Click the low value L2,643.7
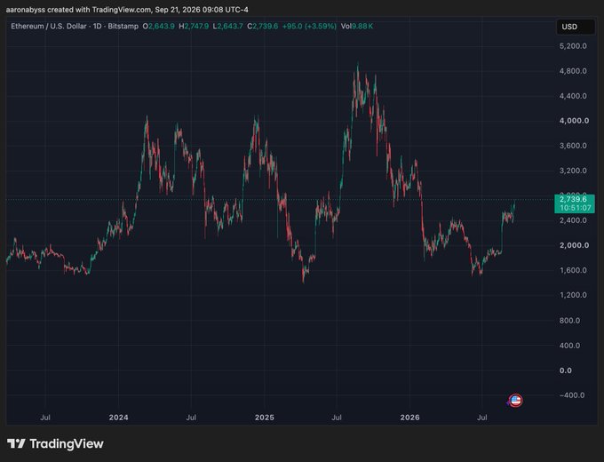This screenshot has width=604, height=462. click(228, 26)
